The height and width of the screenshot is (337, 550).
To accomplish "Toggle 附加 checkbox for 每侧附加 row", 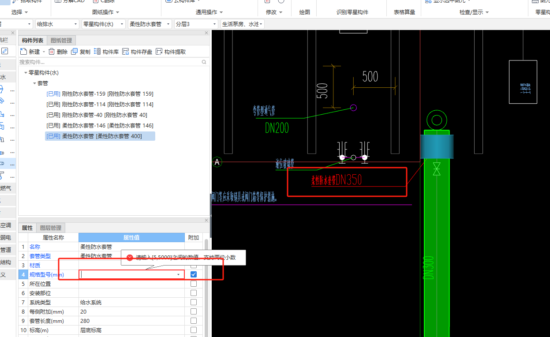I will pos(193,311).
